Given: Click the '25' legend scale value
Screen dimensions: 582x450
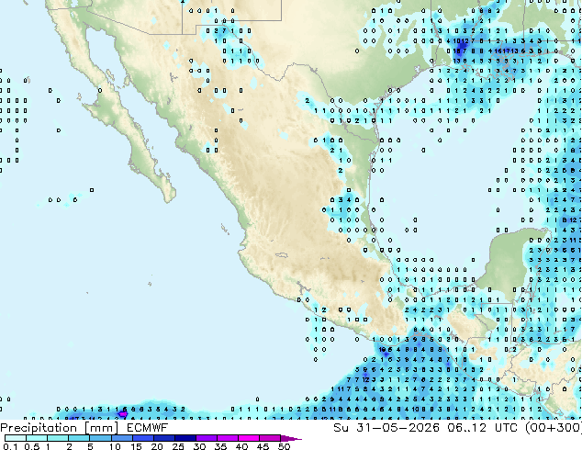Looking at the screenshot, I should (x=178, y=446).
